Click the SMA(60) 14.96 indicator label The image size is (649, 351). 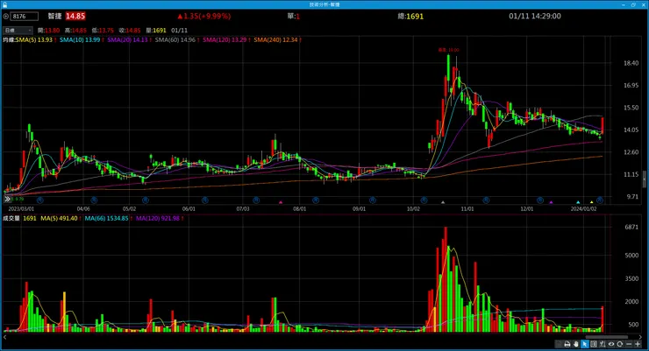click(x=175, y=40)
